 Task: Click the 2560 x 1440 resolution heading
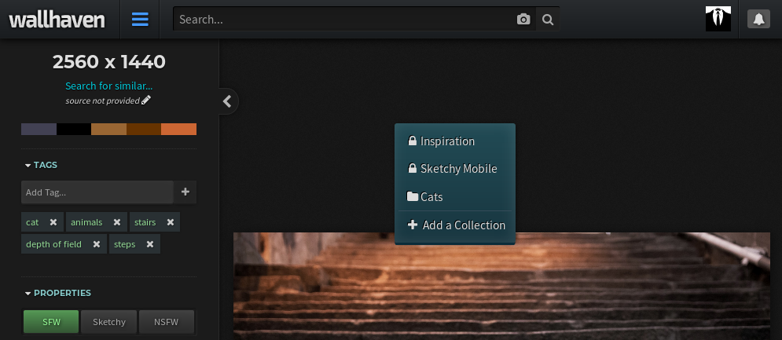point(108,62)
